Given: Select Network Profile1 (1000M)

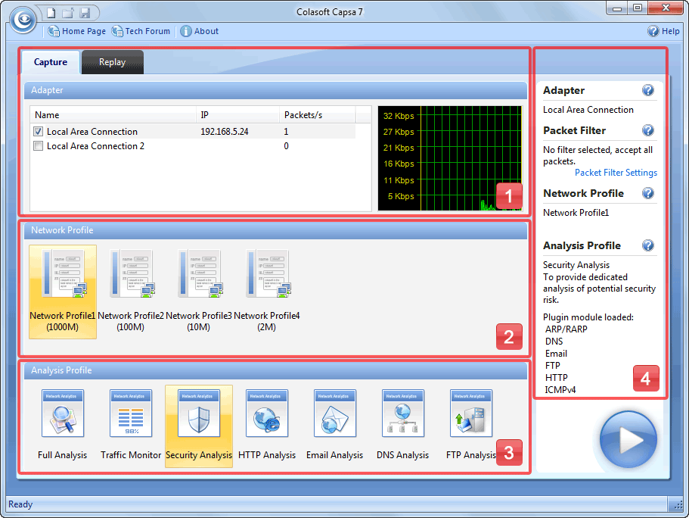Looking at the screenshot, I should coord(63,292).
